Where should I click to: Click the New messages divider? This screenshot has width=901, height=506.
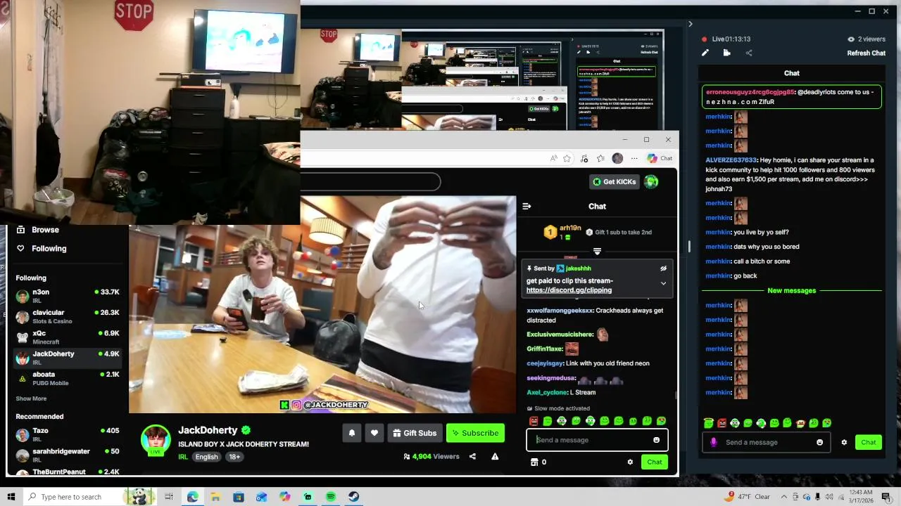pyautogui.click(x=791, y=290)
